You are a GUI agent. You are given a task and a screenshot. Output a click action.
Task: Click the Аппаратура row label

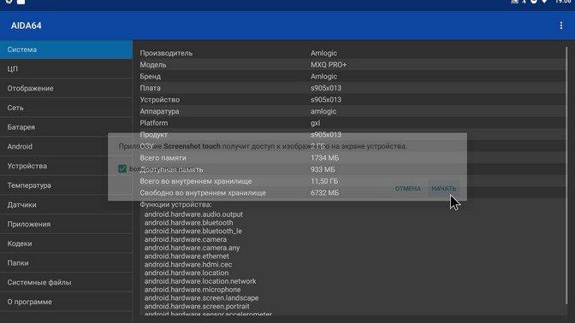point(159,111)
